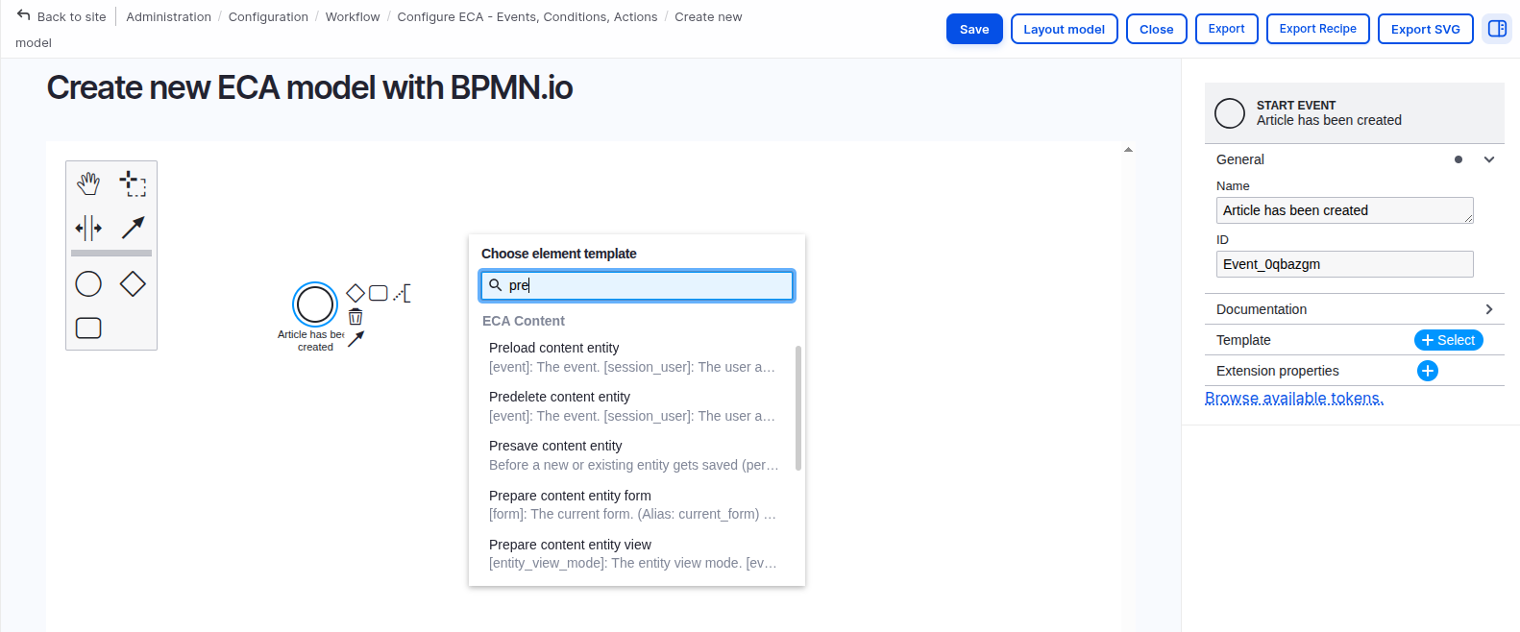Append a text annotation from the context pad
This screenshot has height=632, width=1520.
402,293
